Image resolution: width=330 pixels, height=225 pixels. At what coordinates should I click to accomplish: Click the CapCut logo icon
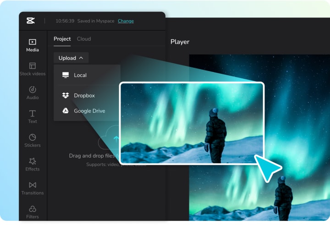tap(31, 21)
